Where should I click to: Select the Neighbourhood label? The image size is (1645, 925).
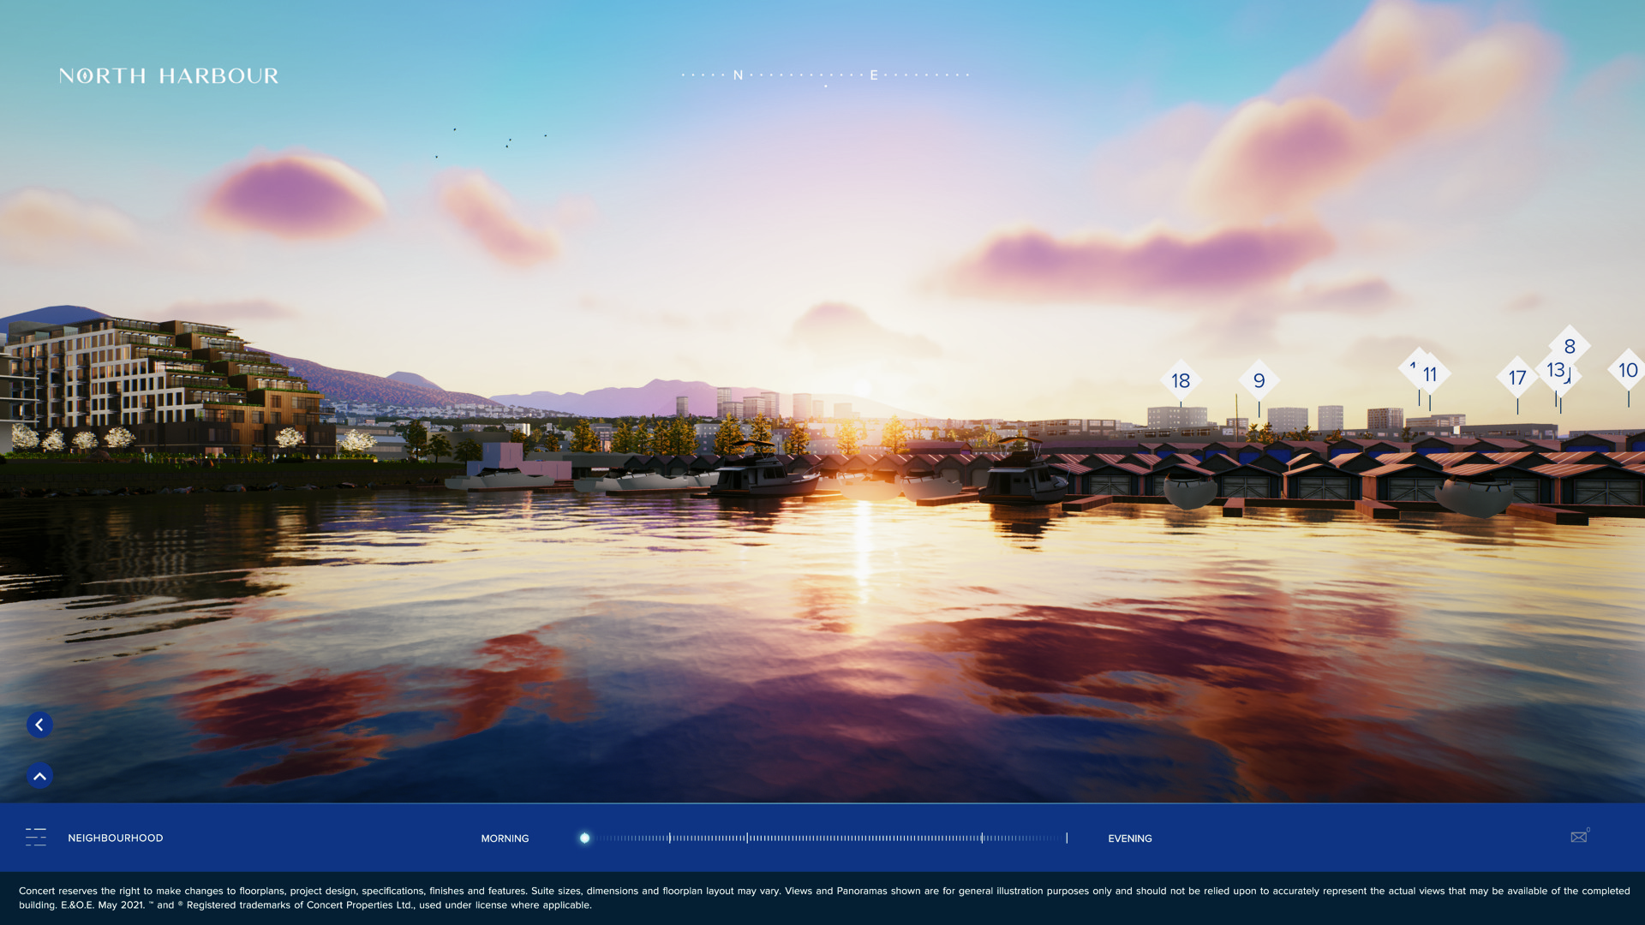point(115,838)
